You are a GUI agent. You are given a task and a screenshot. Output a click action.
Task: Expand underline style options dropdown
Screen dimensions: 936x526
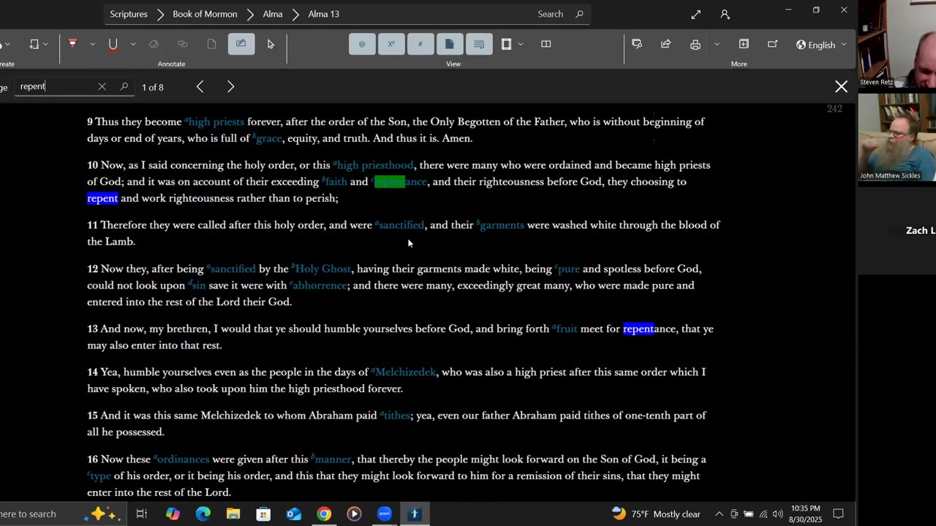132,44
